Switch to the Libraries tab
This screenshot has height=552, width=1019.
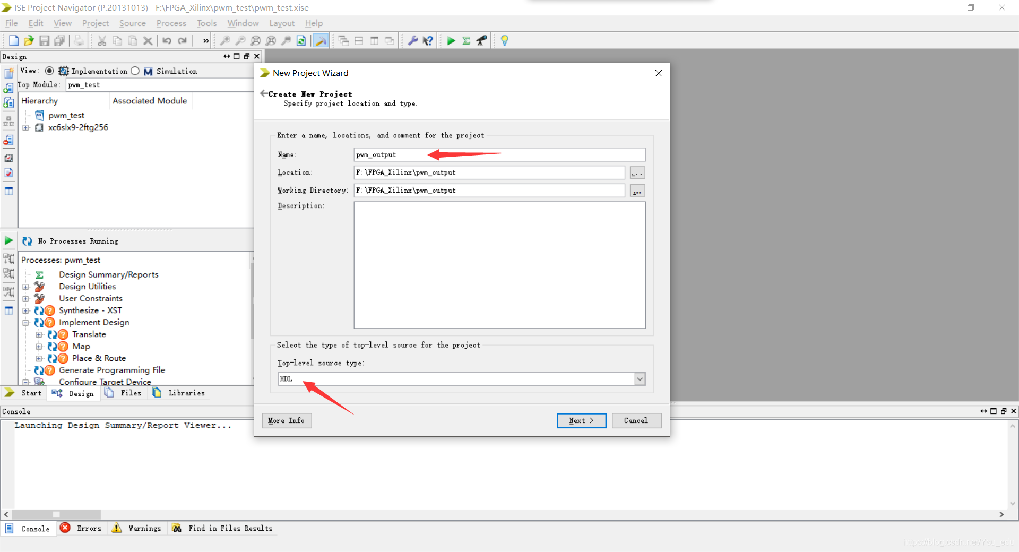coord(179,393)
